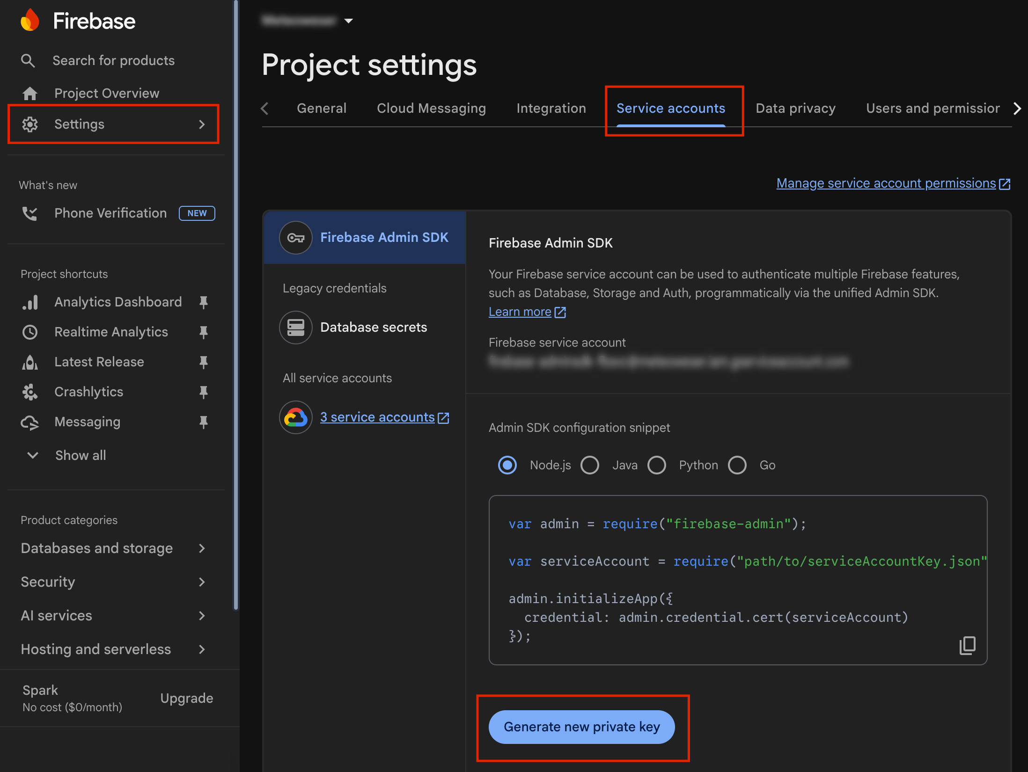The image size is (1028, 772).
Task: Click the Realtime Analytics clock icon
Action: pos(30,332)
